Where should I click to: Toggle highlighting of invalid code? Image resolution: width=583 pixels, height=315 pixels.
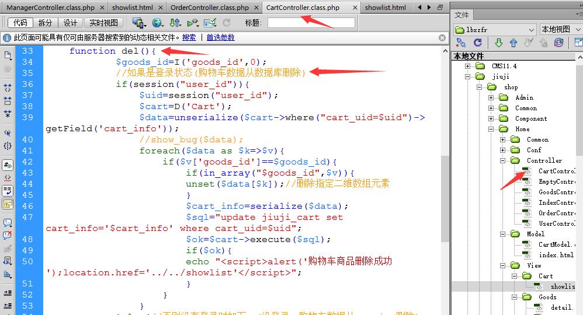coord(8,178)
